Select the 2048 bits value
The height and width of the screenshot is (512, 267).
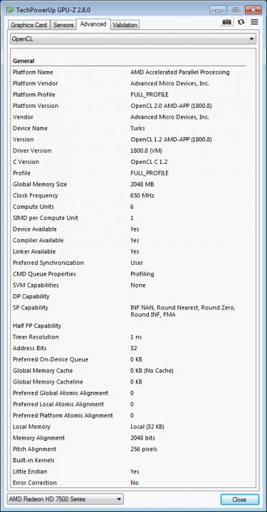pos(143,438)
